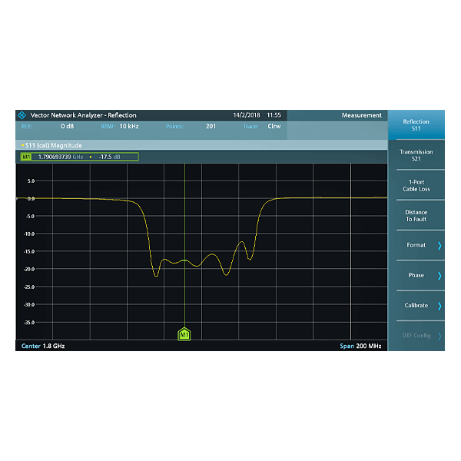
Task: Expand the Phase submenu
Action: click(416, 275)
